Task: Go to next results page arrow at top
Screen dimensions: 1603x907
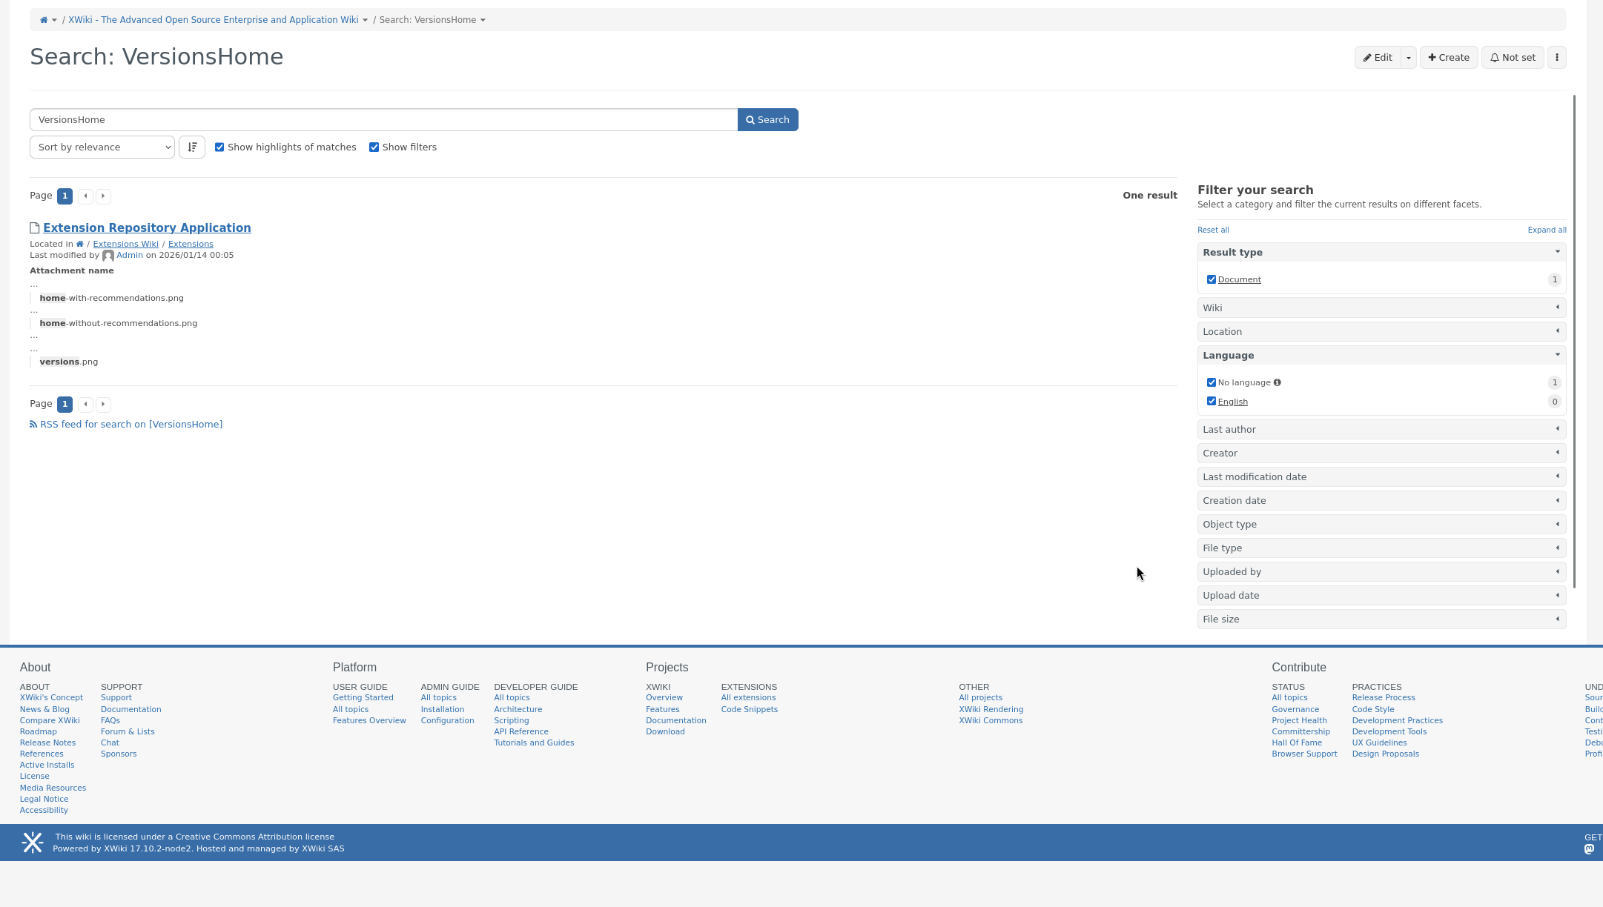Action: pos(103,196)
